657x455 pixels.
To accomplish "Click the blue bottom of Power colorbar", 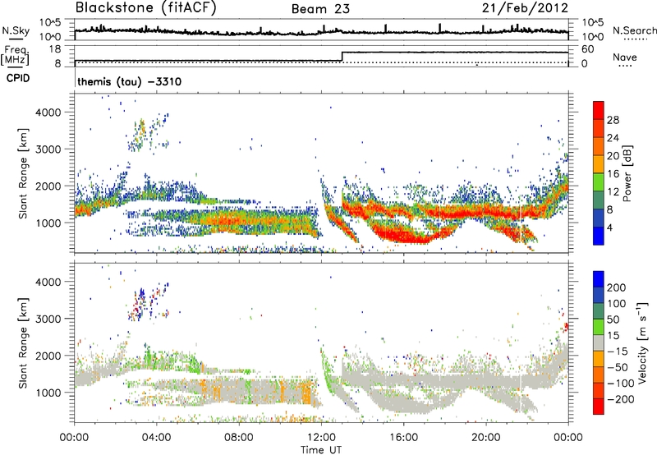I will coord(599,236).
